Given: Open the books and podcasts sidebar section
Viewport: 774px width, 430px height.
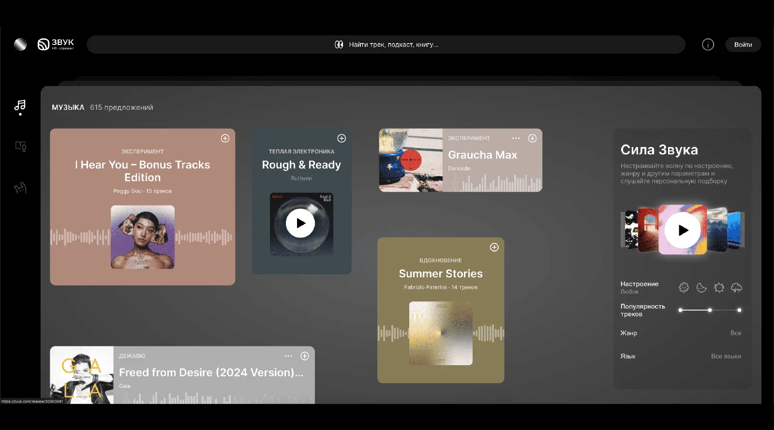Looking at the screenshot, I should 20,146.
